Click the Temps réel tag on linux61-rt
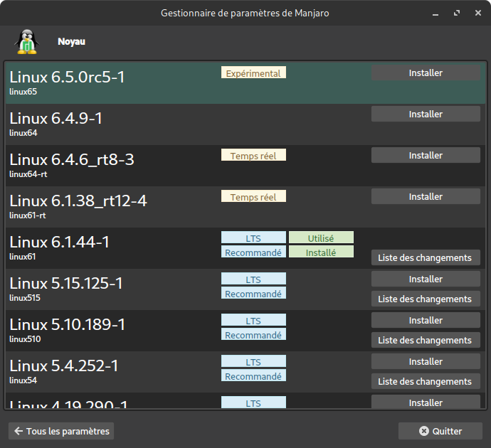The width and height of the screenshot is (491, 448). 253,196
